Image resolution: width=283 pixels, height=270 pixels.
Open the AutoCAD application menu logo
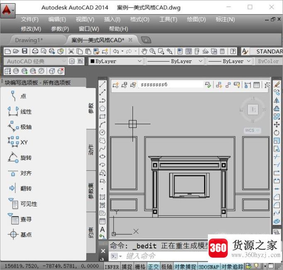7,10
